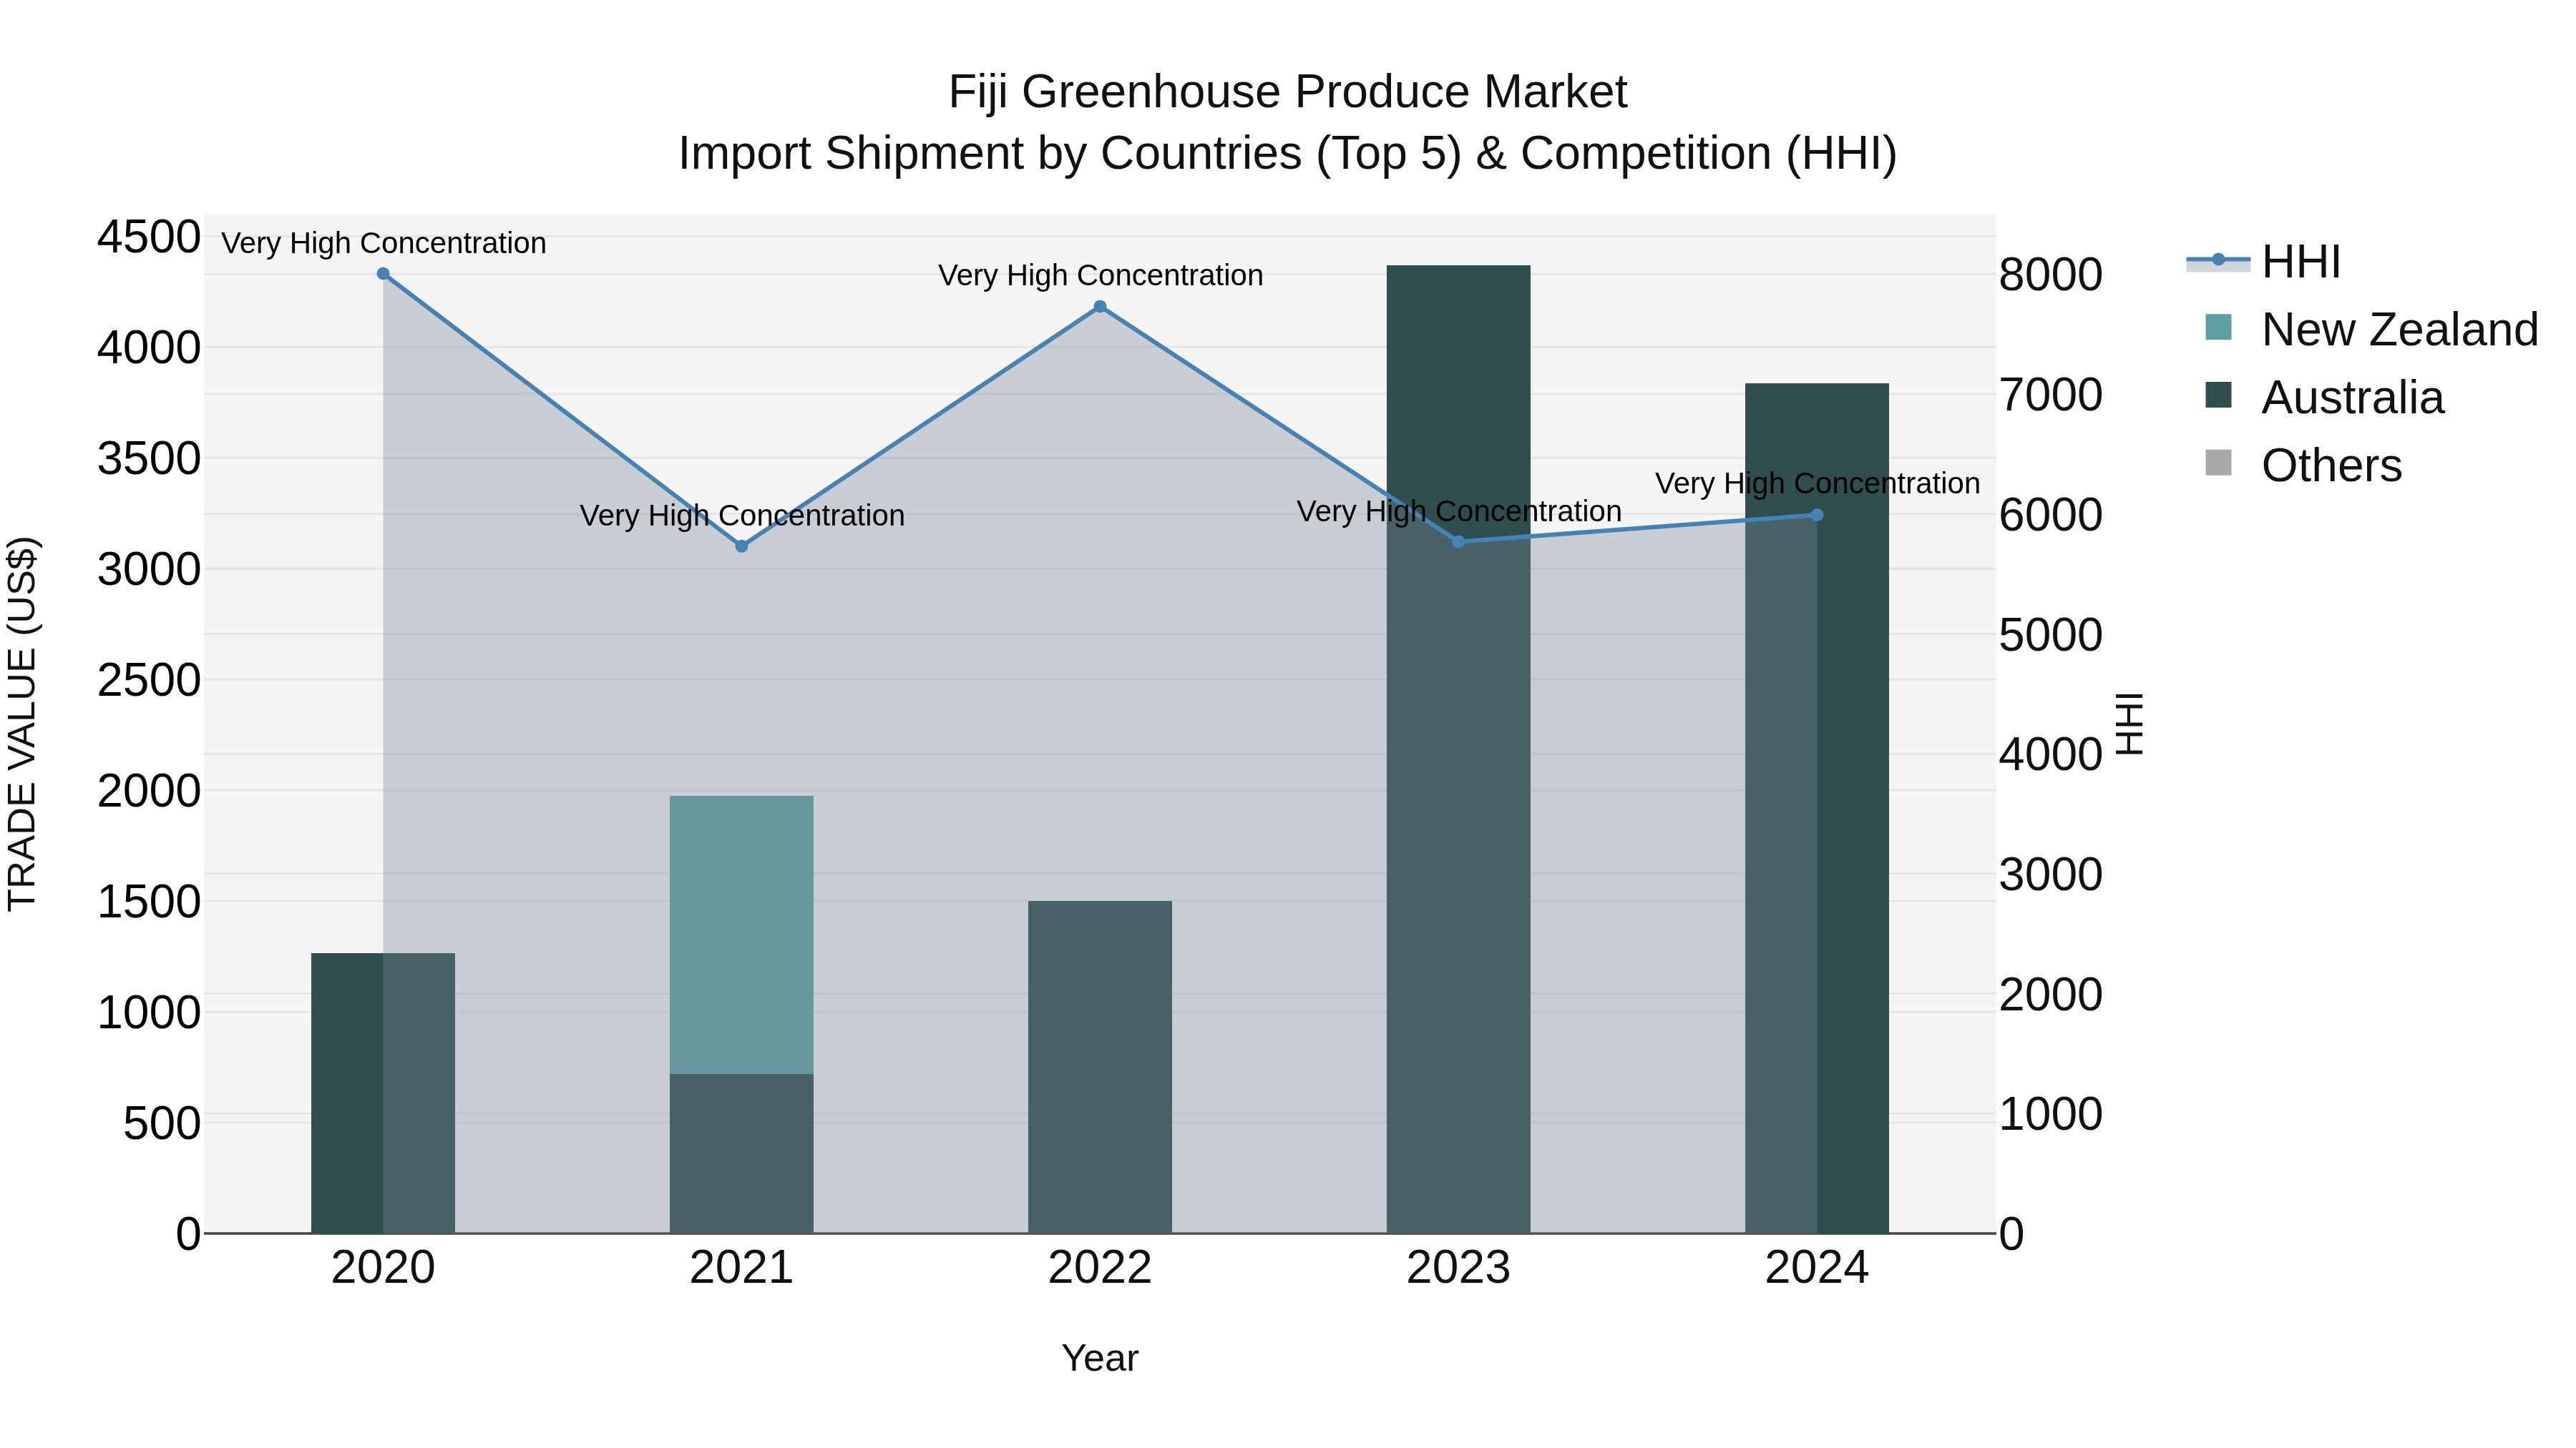Toggle New Zealand legend entry
2576x1448 pixels.
pyautogui.click(x=2371, y=330)
